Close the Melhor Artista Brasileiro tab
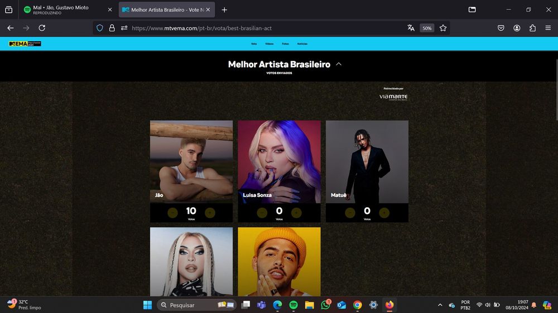 click(208, 10)
